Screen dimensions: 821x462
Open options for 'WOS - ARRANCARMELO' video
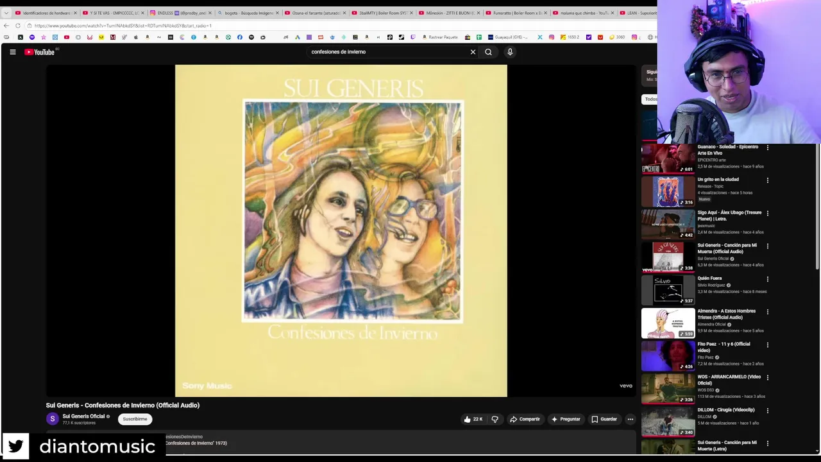[767, 377]
